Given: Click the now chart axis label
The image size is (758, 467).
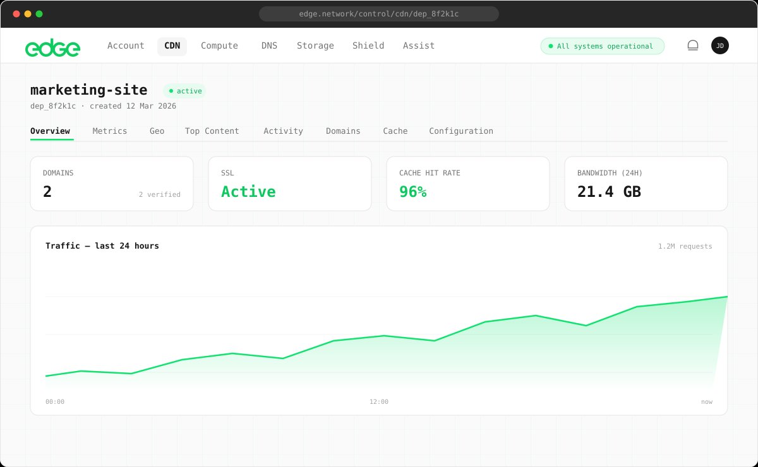Looking at the screenshot, I should point(707,401).
